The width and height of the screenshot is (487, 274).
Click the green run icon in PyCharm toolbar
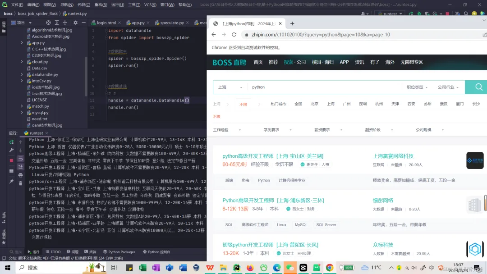point(411,14)
